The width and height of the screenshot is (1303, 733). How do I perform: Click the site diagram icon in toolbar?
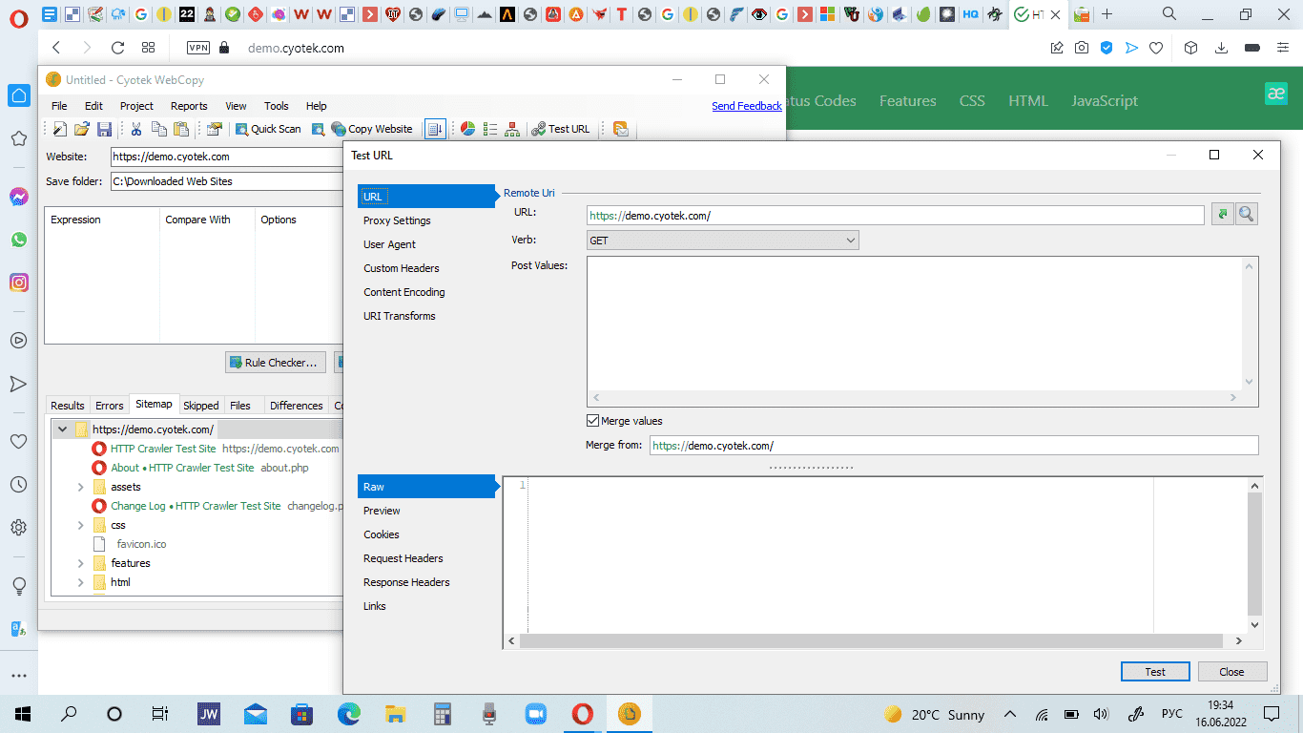pos(512,129)
